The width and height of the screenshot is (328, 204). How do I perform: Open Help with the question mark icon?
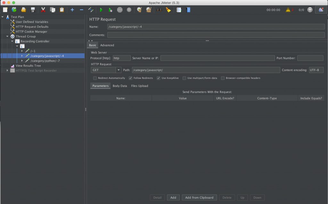click(x=188, y=10)
